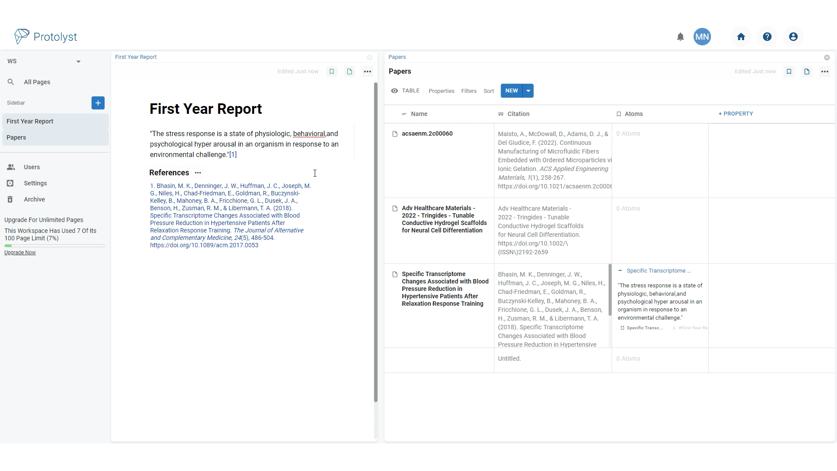Open the NEW button's dropdown arrow
This screenshot has width=837, height=471.
pyautogui.click(x=528, y=91)
